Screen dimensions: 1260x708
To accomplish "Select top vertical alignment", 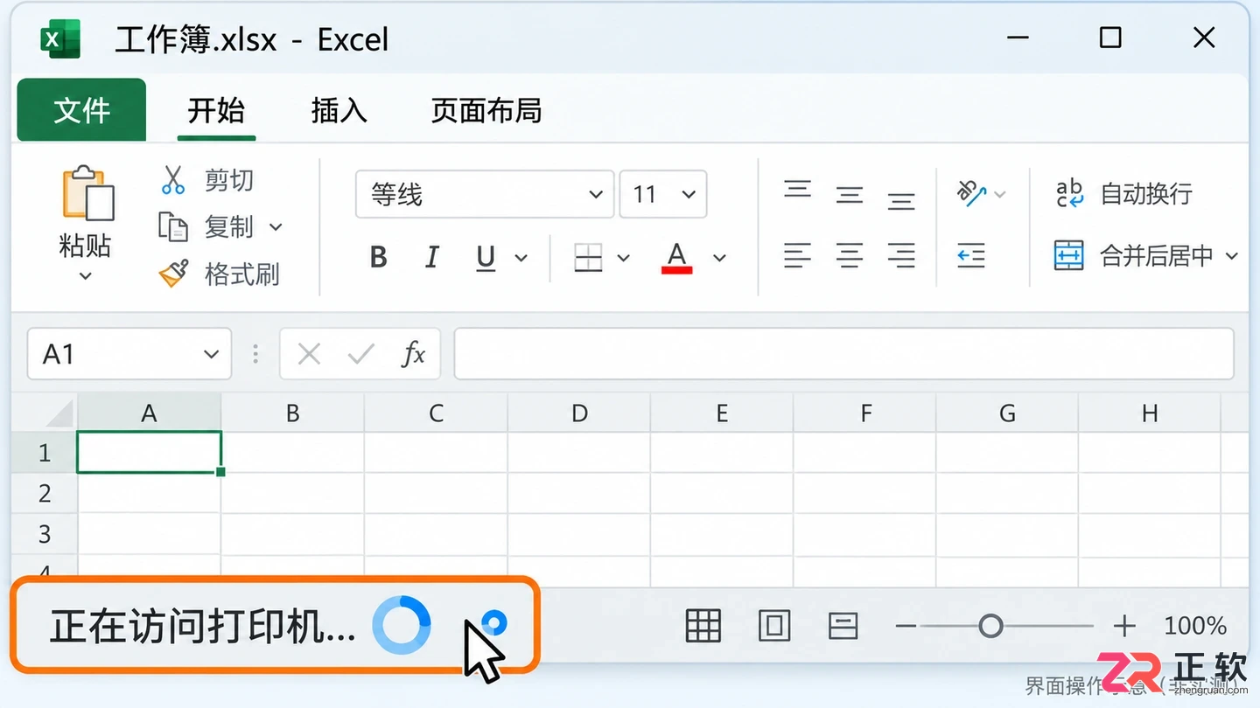I will [x=797, y=190].
